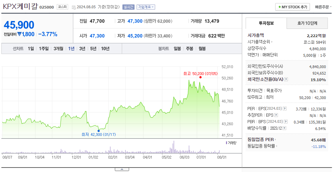Click the 거래량 13,479 value

click(212, 21)
